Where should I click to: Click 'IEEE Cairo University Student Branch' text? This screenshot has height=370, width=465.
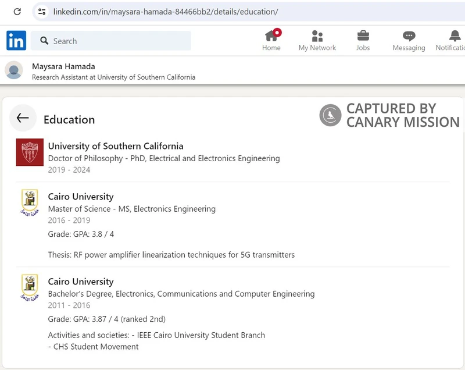[201, 335]
